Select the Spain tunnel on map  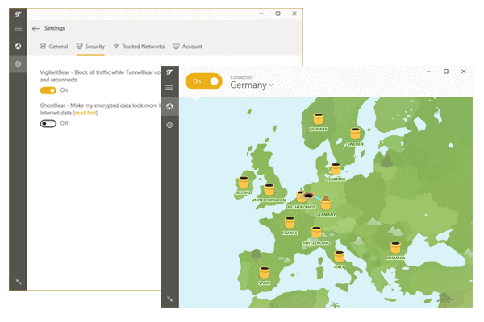[x=265, y=272]
